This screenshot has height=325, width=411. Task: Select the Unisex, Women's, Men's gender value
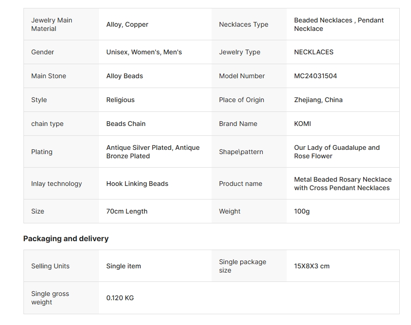(144, 52)
